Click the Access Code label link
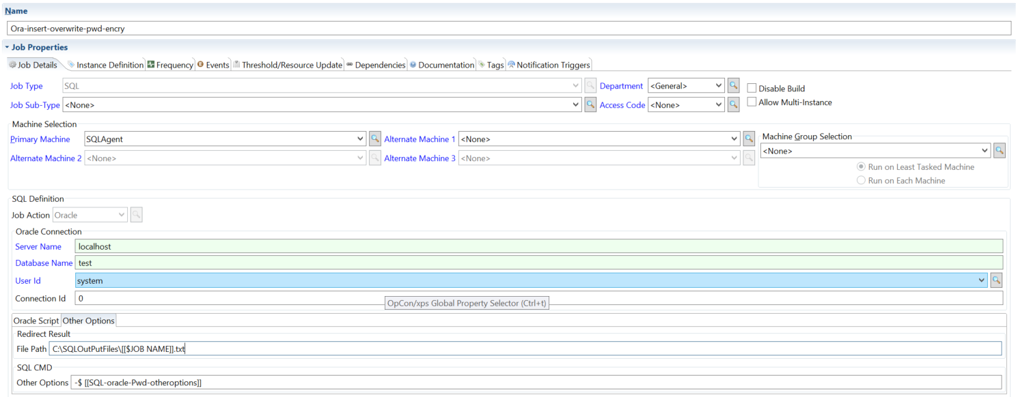The image size is (1016, 397). (x=622, y=105)
